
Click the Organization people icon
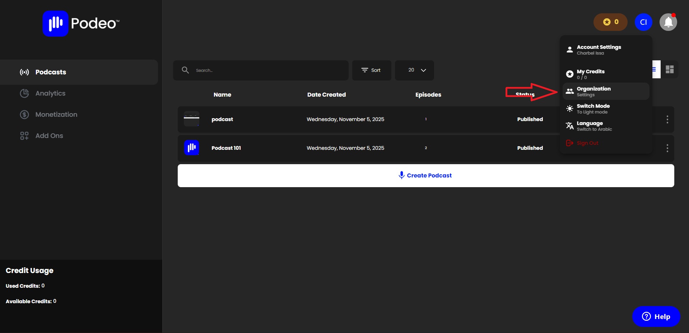[x=569, y=91]
